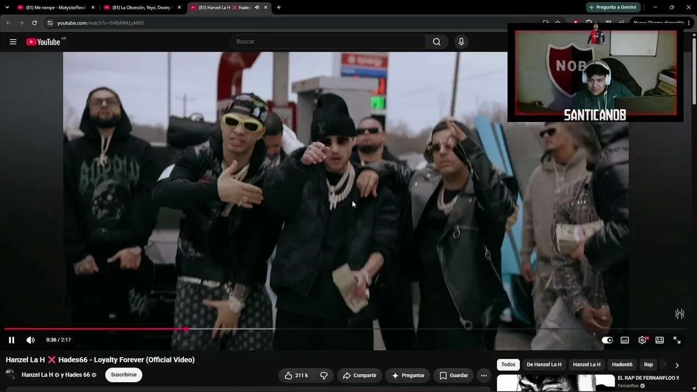The width and height of the screenshot is (697, 392).
Task: Save the video with Guardar
Action: click(454, 375)
